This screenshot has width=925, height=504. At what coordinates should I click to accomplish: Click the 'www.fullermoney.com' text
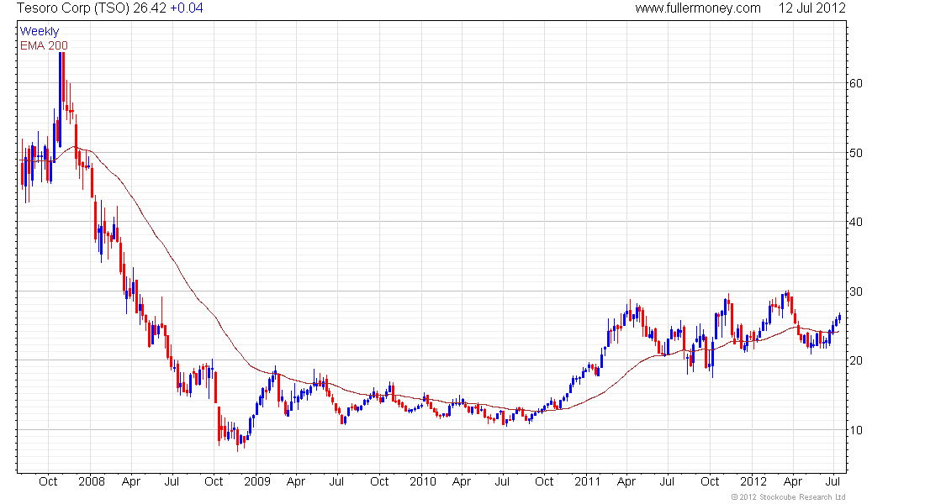click(x=698, y=8)
